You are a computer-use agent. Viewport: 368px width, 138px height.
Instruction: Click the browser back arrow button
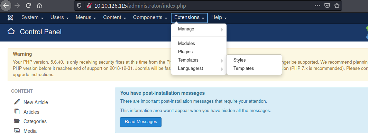(x=6, y=6)
